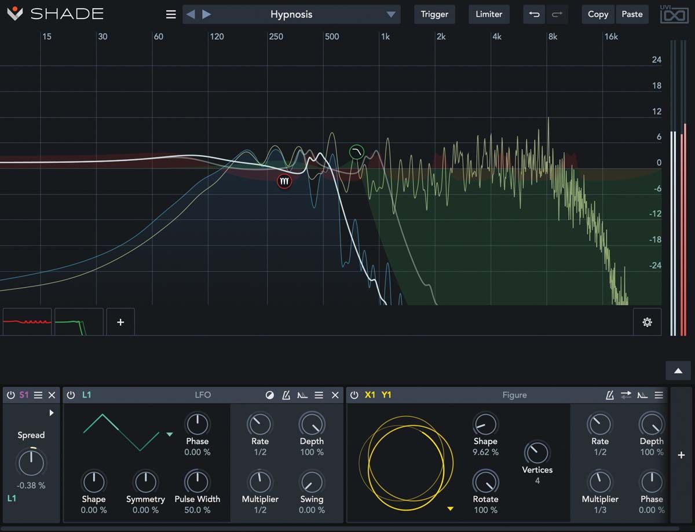This screenshot has width=695, height=532.
Task: Collapse the modulation panel with the up arrow
Action: coord(678,369)
